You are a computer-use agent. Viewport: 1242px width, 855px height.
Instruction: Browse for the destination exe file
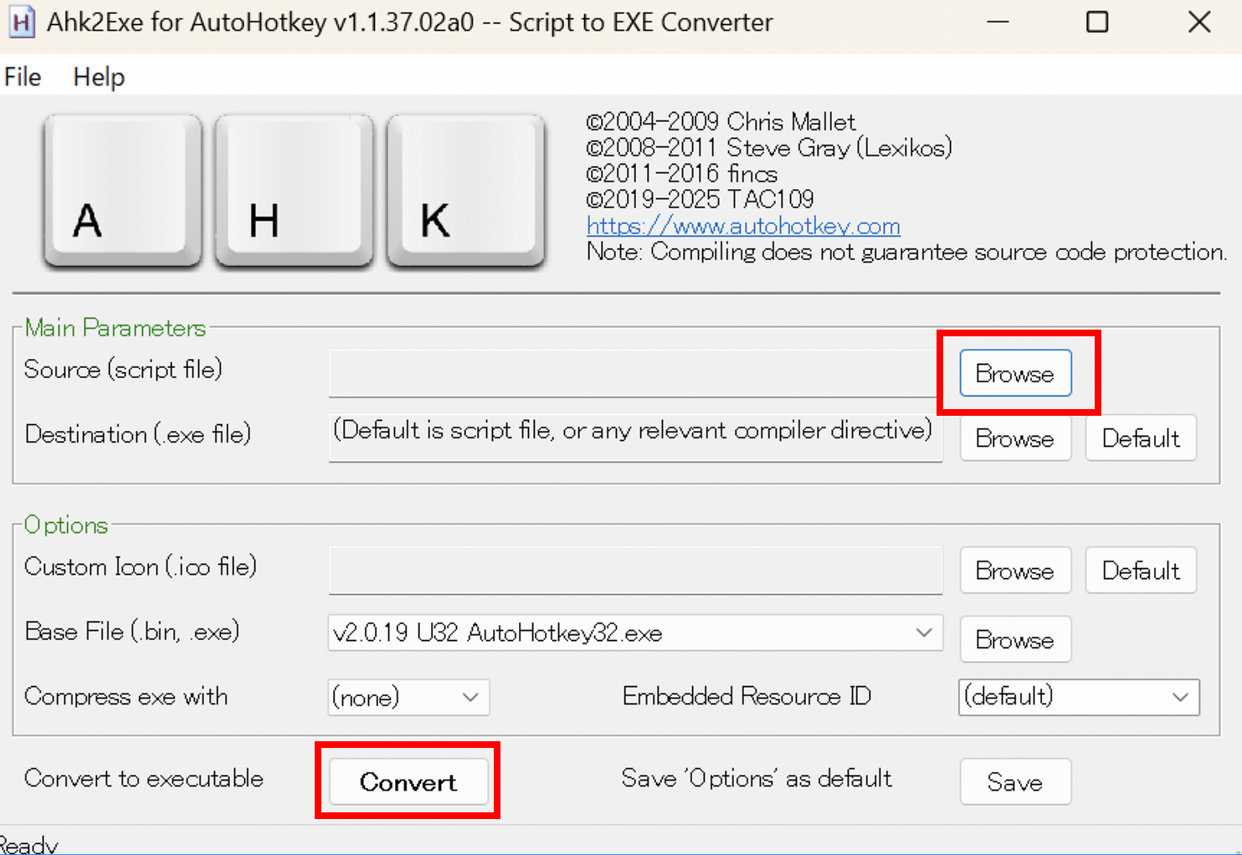(1015, 438)
